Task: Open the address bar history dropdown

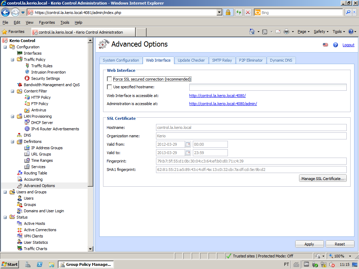Action: point(219,12)
